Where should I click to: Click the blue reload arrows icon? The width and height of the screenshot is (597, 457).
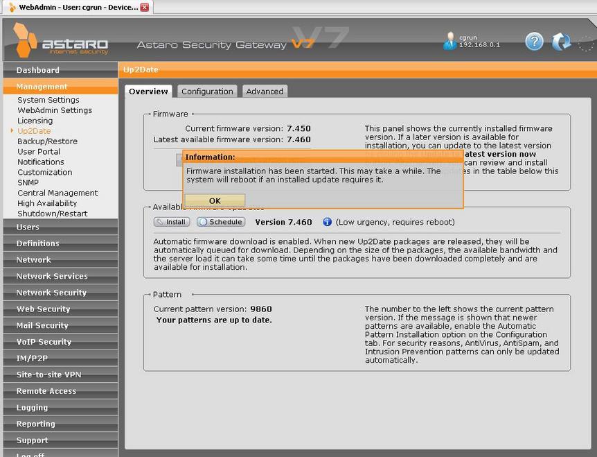pos(561,42)
